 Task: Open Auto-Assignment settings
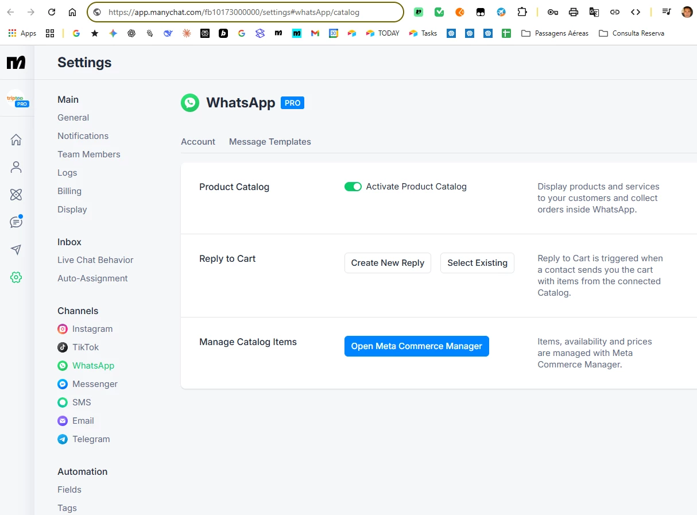[x=92, y=278]
